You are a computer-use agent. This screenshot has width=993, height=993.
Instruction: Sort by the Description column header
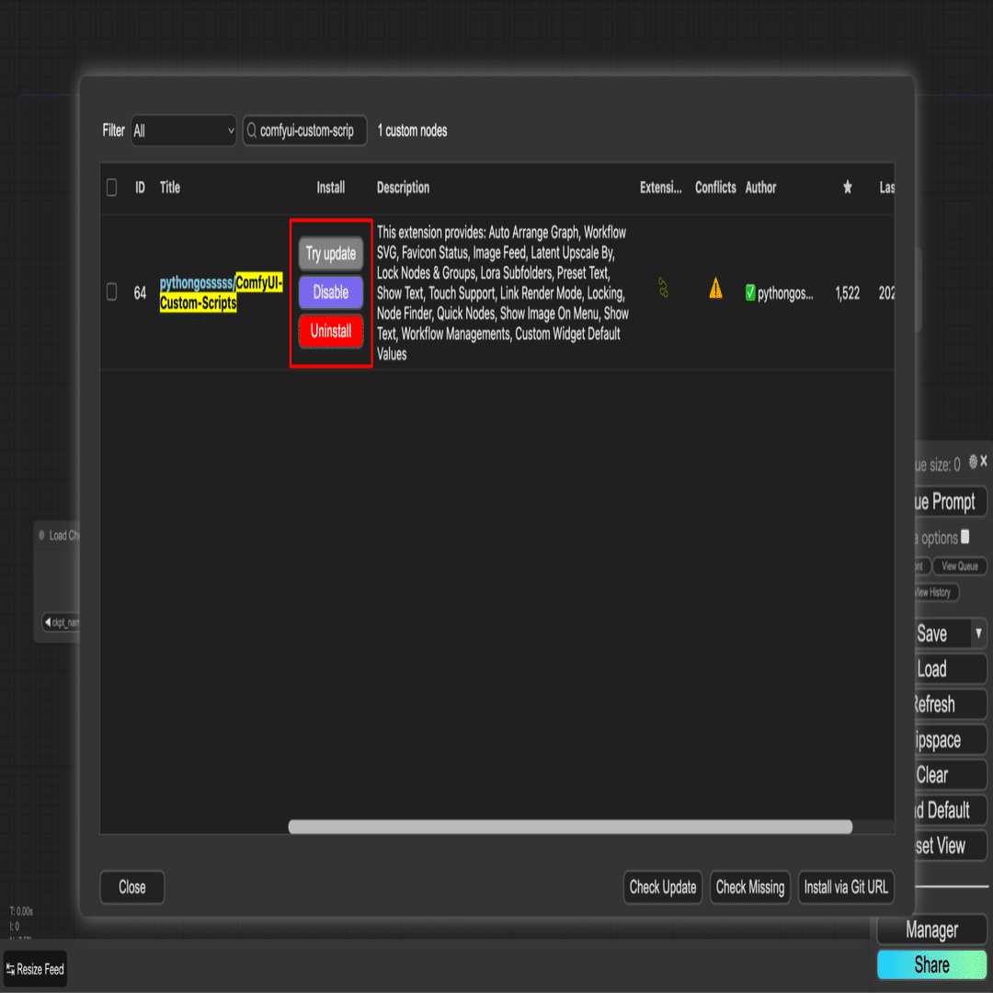point(403,188)
